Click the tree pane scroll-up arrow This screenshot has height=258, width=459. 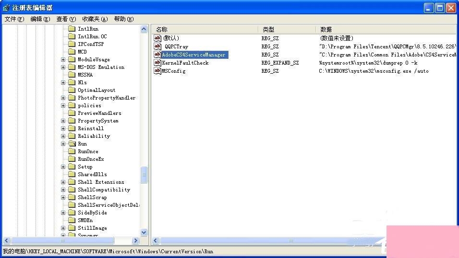(144, 29)
